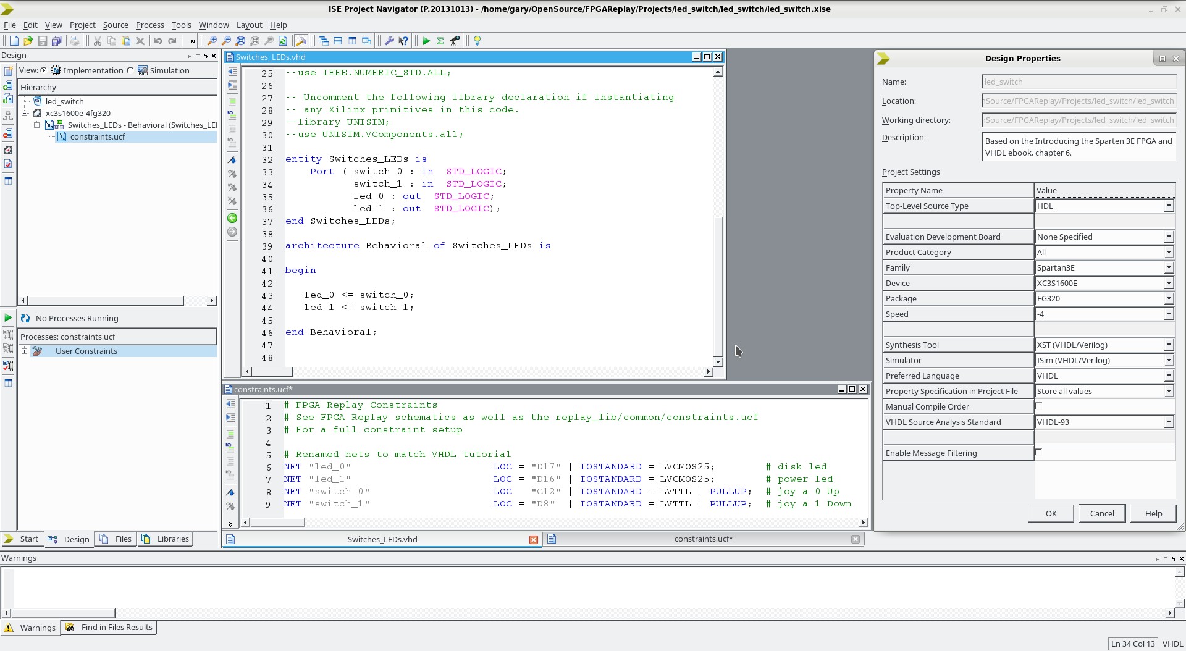
Task: Click the telescope toolbar icon
Action: [x=455, y=41]
